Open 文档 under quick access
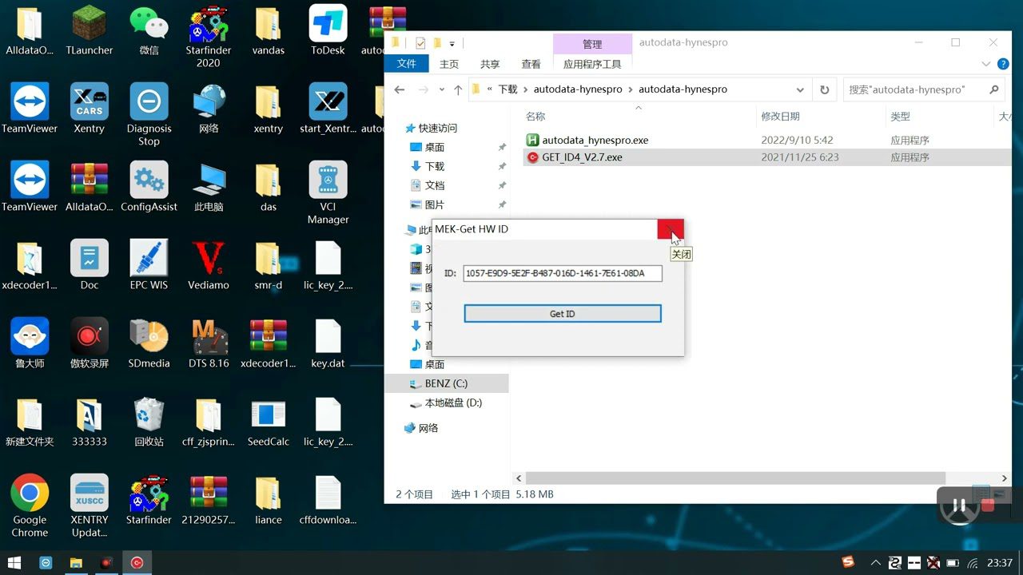Screen dimensions: 1023x575 tap(435, 185)
